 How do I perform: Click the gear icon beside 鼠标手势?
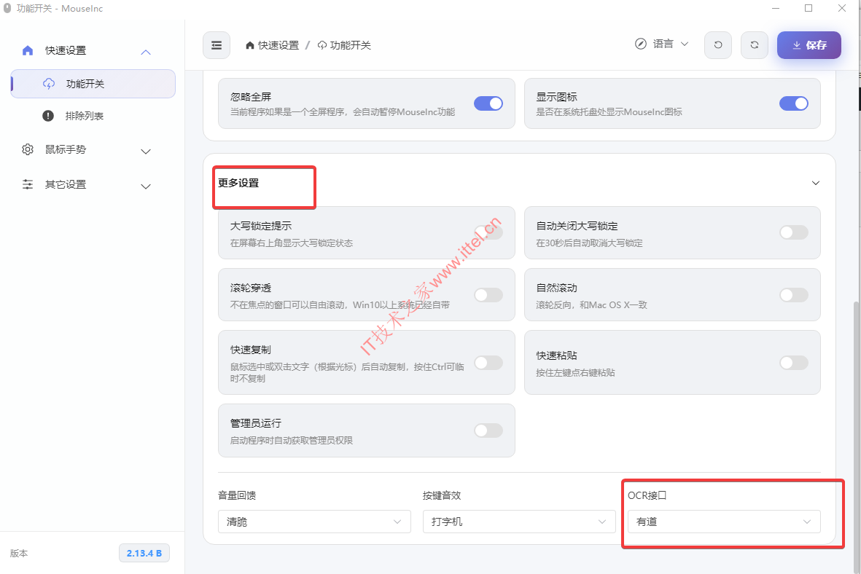click(28, 149)
